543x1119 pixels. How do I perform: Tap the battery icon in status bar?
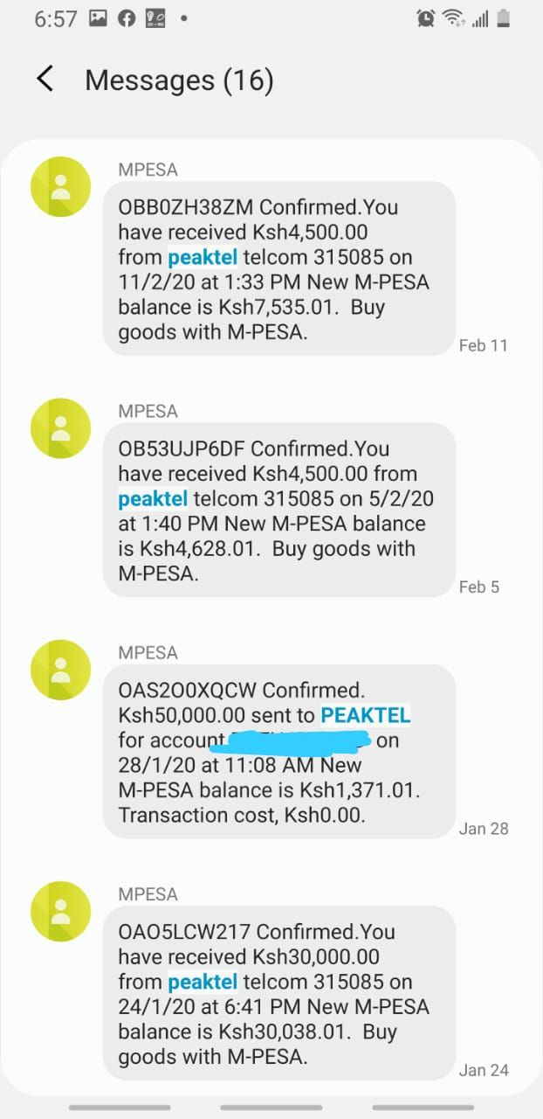pos(503,17)
